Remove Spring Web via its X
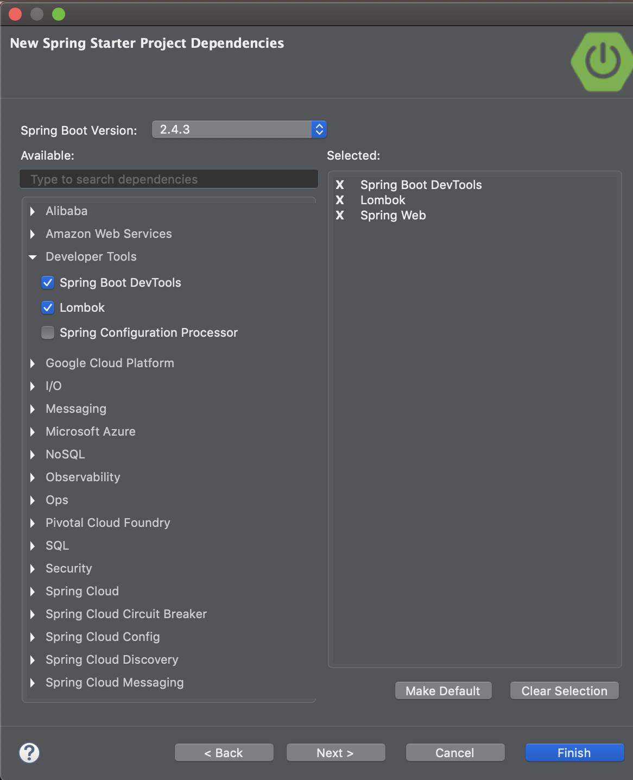Screen dimensions: 633x780 point(340,215)
